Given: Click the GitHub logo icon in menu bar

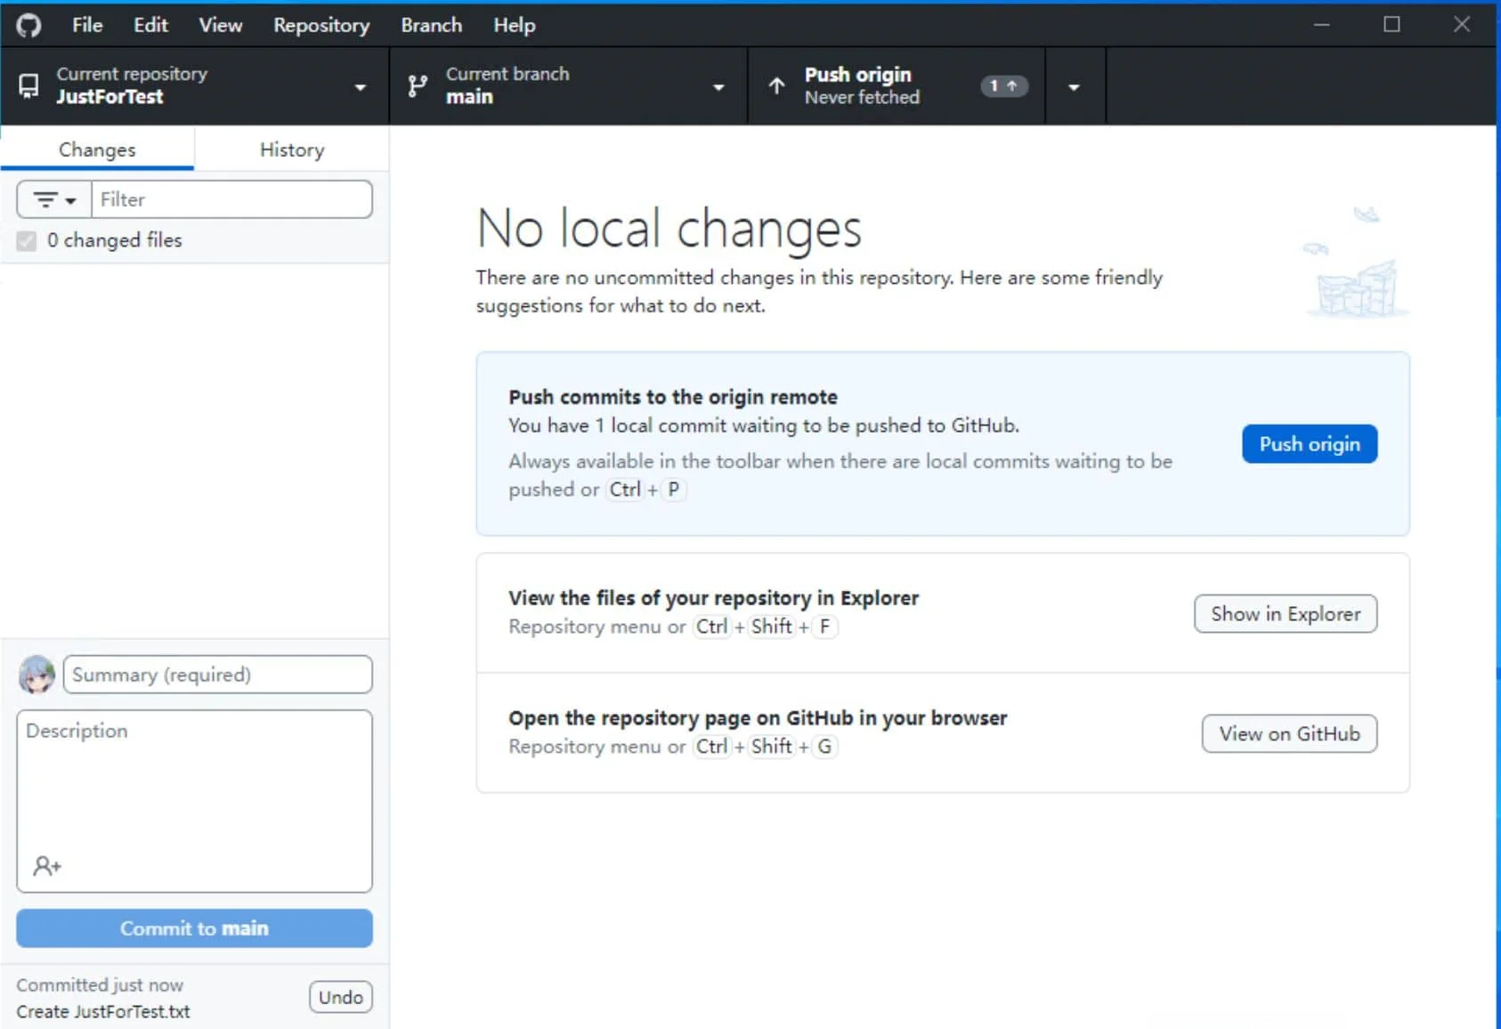Looking at the screenshot, I should pos(28,25).
